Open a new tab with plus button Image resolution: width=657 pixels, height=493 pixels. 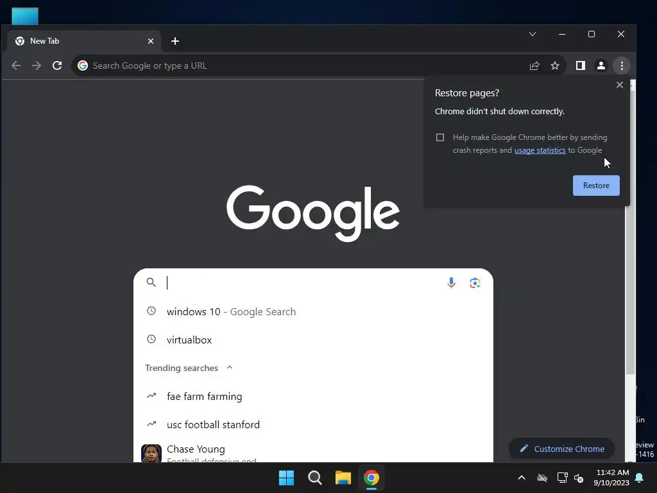(175, 41)
